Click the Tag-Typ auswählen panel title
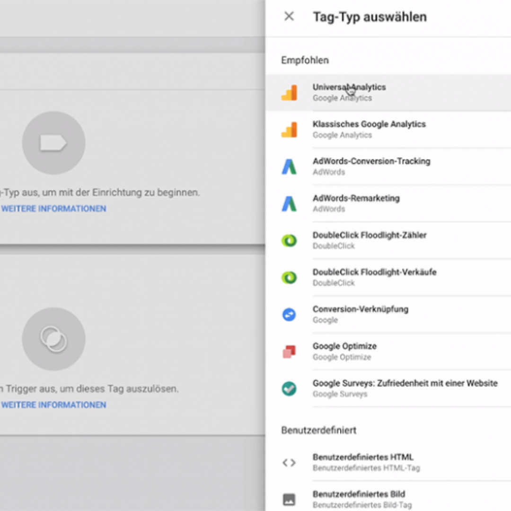 click(x=370, y=17)
